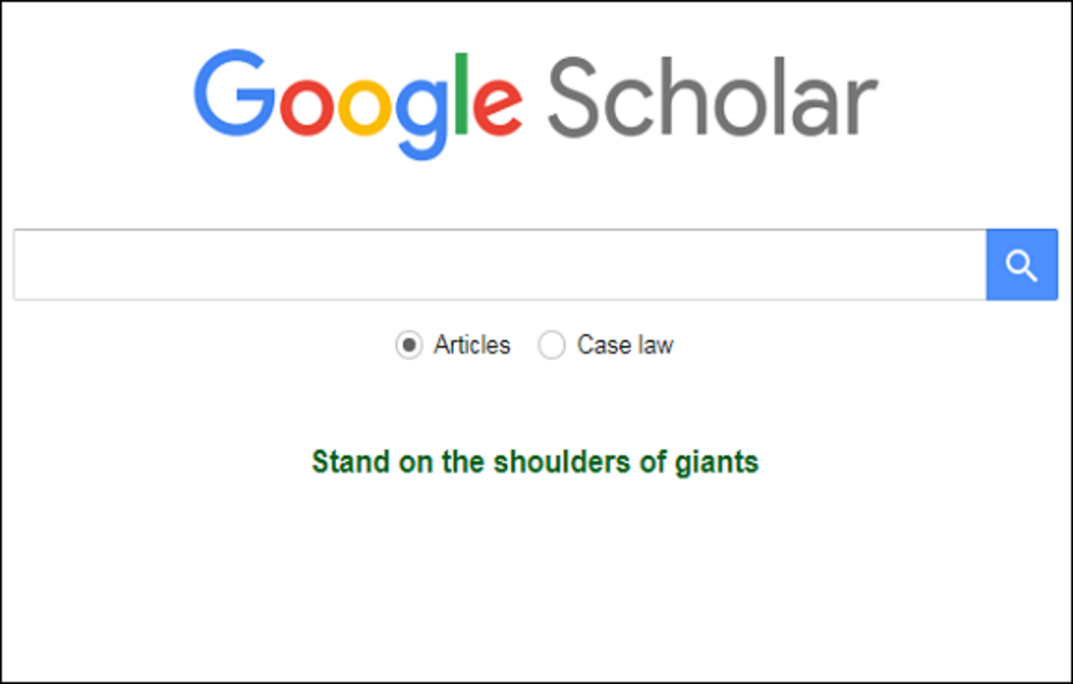
Task: Focus the Scholar search text field
Action: pos(500,264)
